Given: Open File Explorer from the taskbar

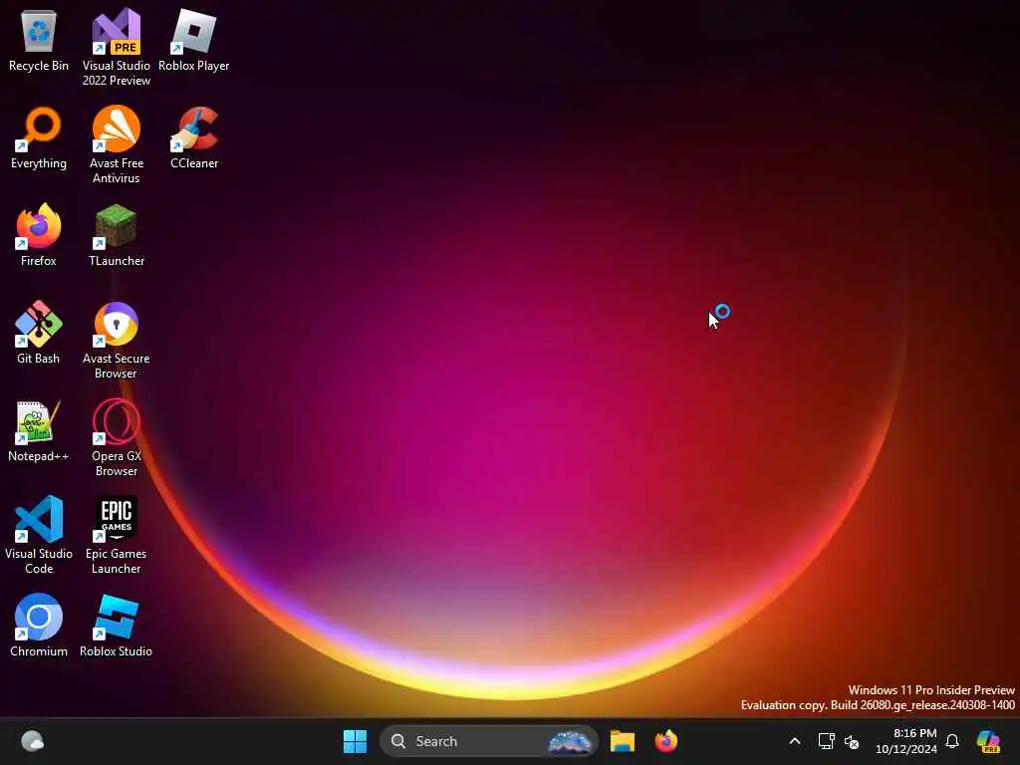Looking at the screenshot, I should (623, 741).
